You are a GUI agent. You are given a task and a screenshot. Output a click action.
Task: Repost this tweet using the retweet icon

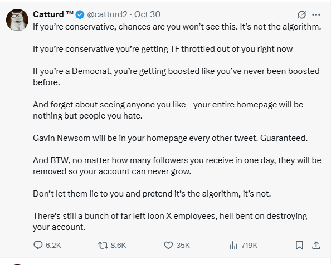point(103,244)
